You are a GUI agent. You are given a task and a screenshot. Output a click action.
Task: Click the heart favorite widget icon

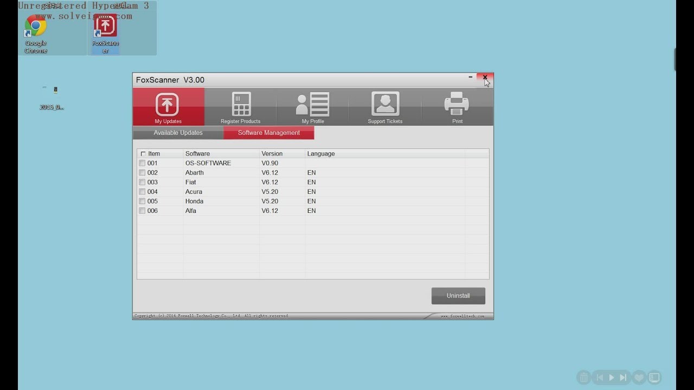click(639, 378)
